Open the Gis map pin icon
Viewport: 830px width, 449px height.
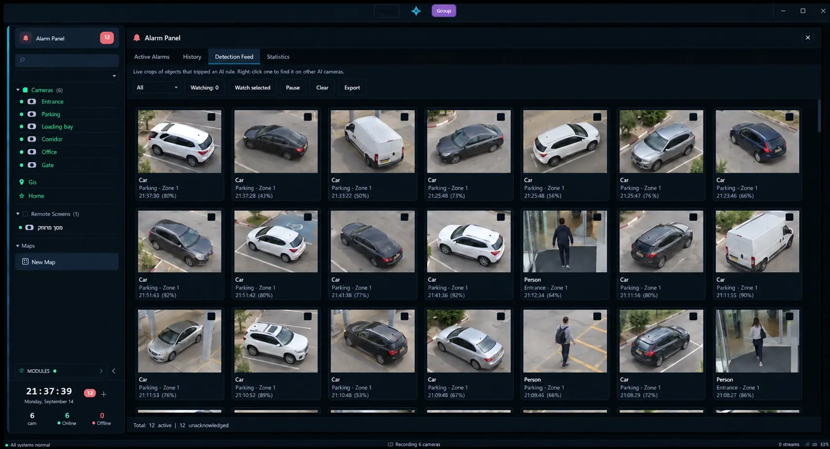(21, 182)
